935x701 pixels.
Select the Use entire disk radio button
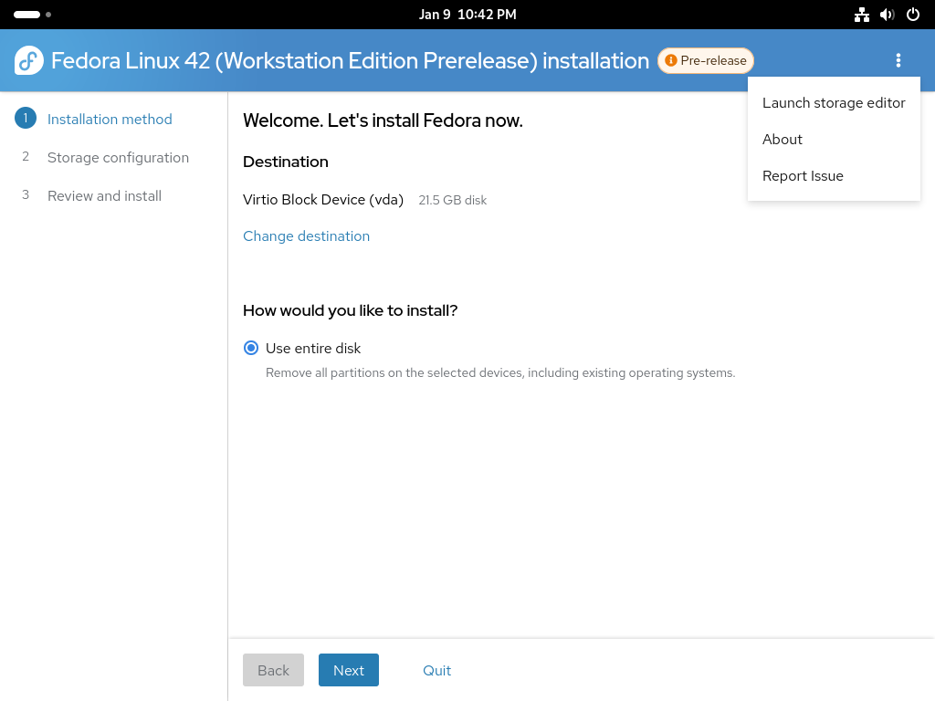point(251,348)
